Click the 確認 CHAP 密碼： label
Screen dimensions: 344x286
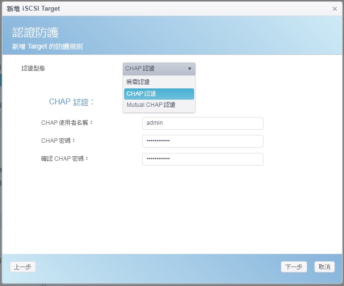coord(65,159)
